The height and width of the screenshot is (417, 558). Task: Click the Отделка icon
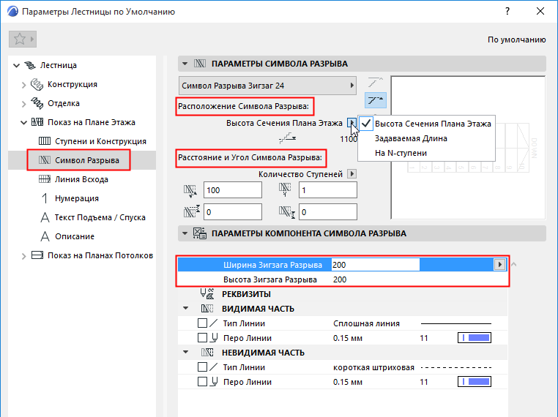point(37,103)
